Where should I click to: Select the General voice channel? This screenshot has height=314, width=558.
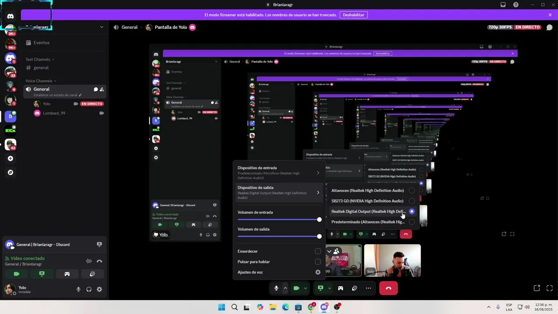(x=65, y=91)
